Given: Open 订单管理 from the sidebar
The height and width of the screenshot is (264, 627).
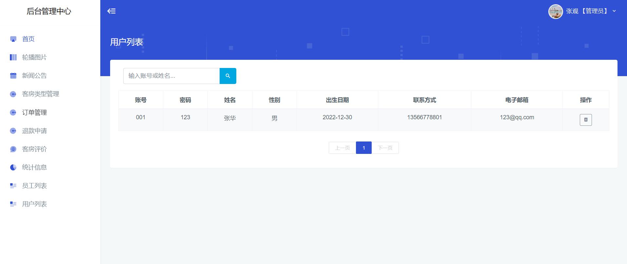Looking at the screenshot, I should click(x=34, y=112).
